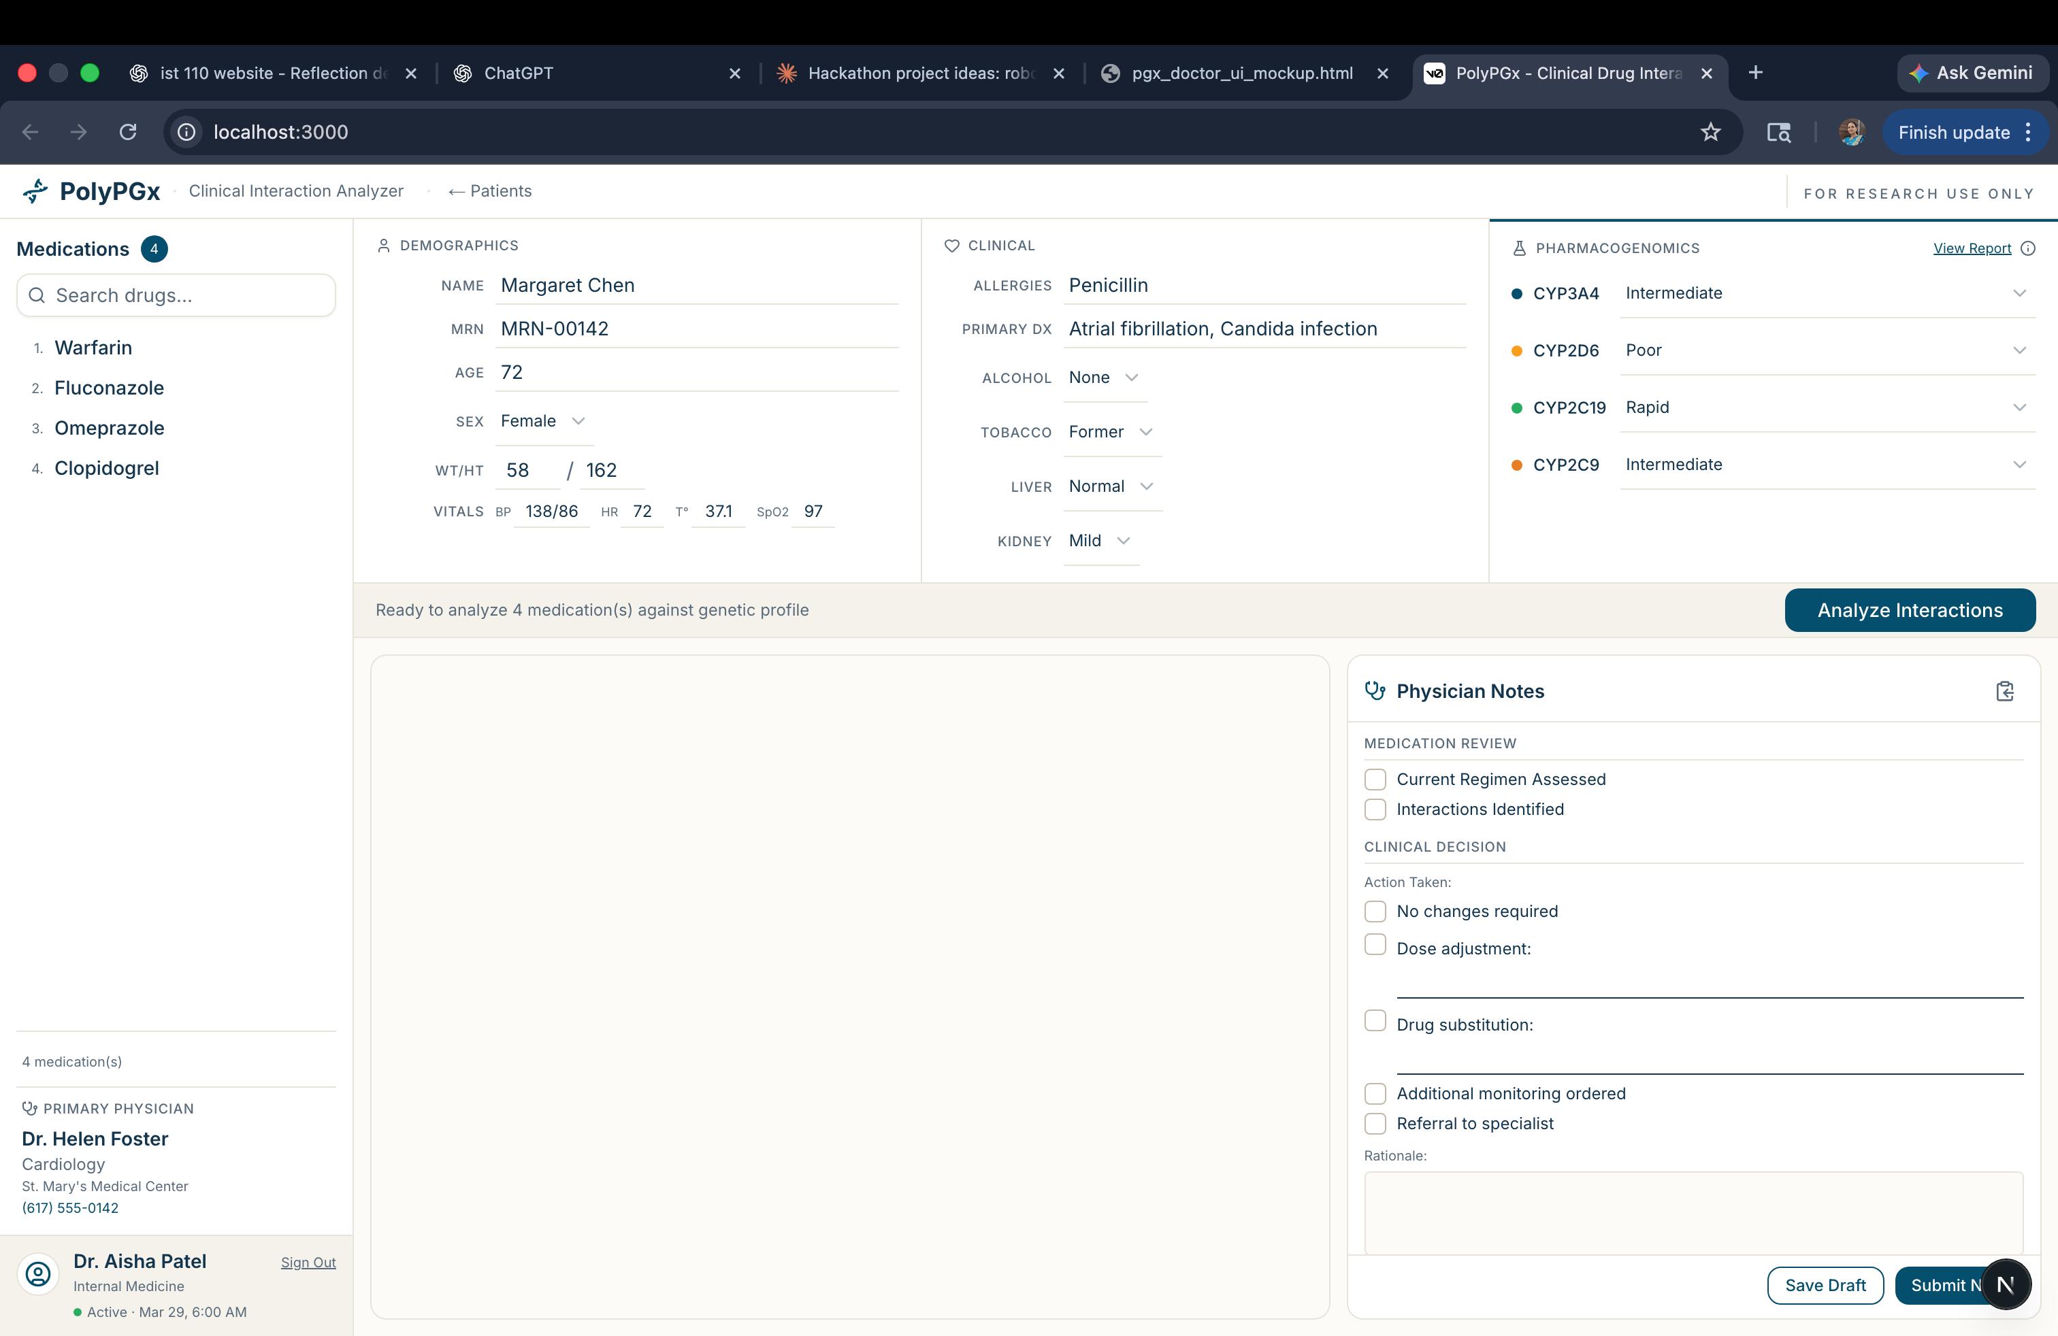Click the Dr. Aisha Patel avatar icon
The height and width of the screenshot is (1336, 2058).
pyautogui.click(x=38, y=1274)
